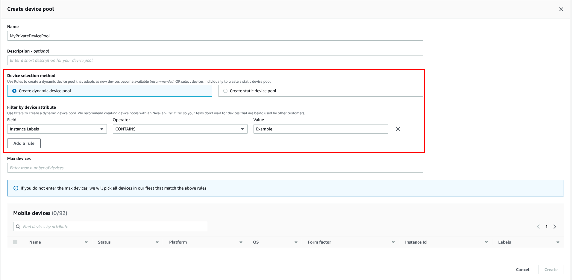Open the Status column filter icon
Image resolution: width=572 pixels, height=280 pixels.
157,242
